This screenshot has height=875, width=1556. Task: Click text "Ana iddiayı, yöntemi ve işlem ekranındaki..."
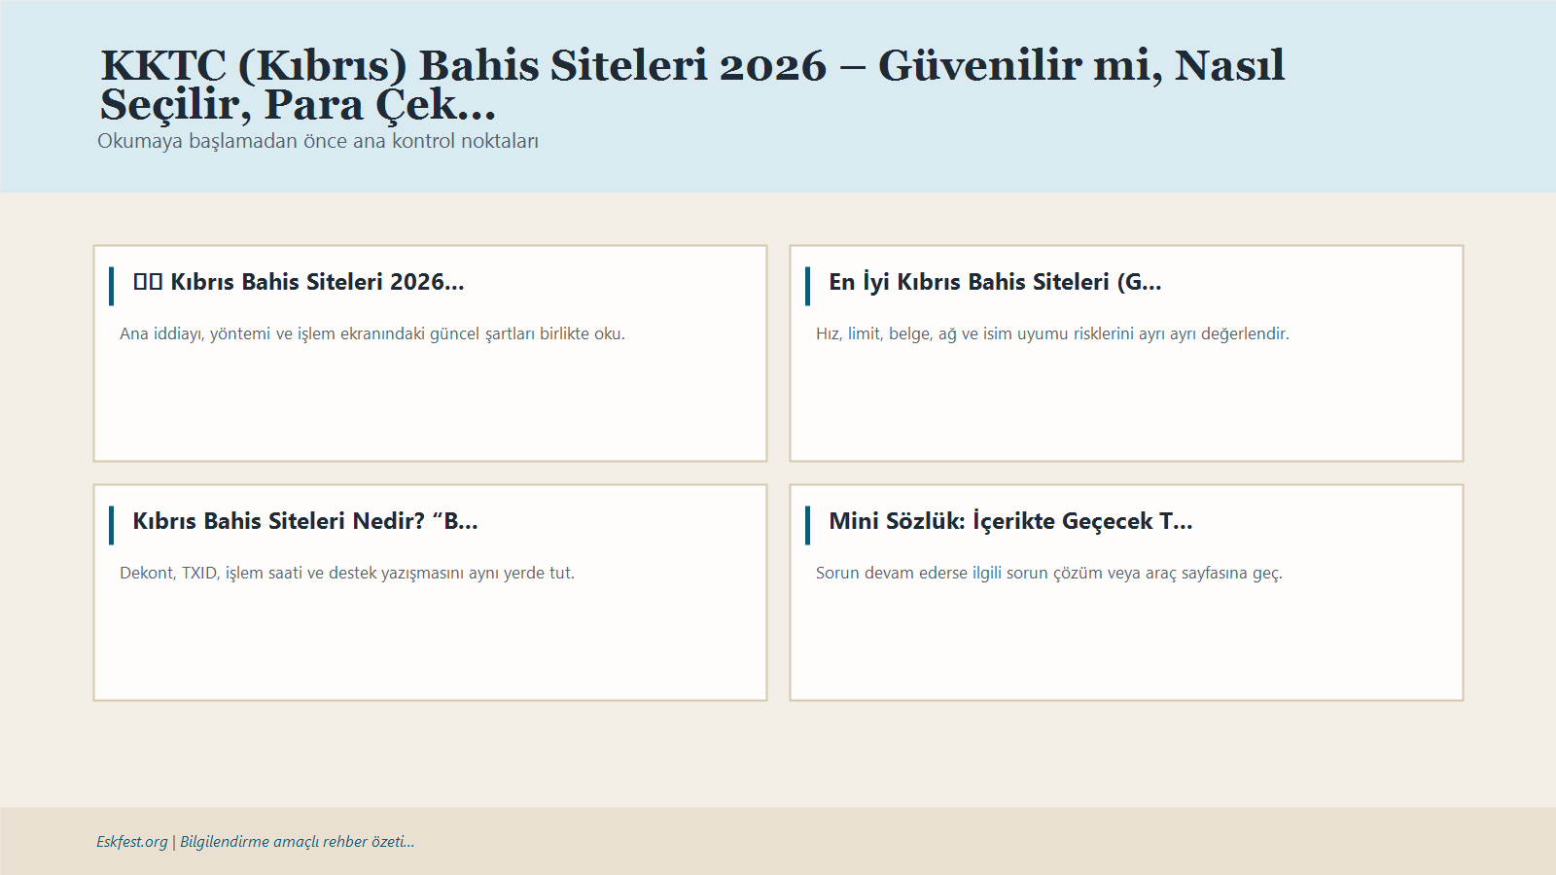372,333
